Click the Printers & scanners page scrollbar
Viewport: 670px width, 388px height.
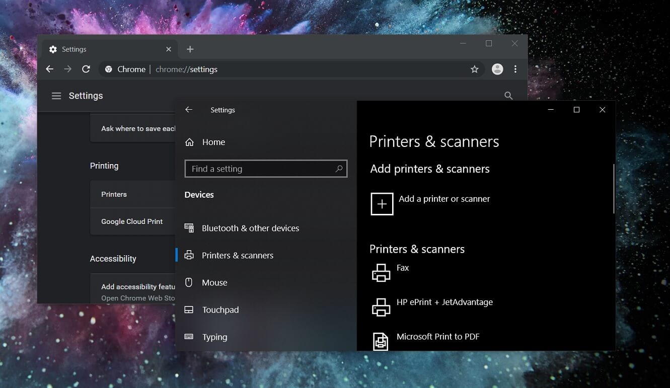pos(614,189)
